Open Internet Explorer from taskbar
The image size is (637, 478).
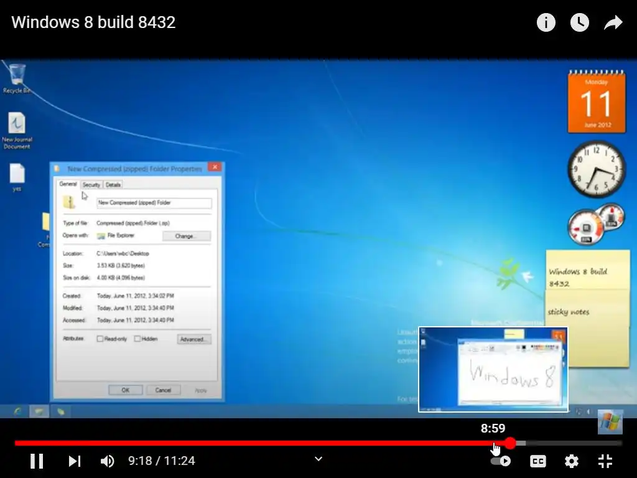pos(17,411)
